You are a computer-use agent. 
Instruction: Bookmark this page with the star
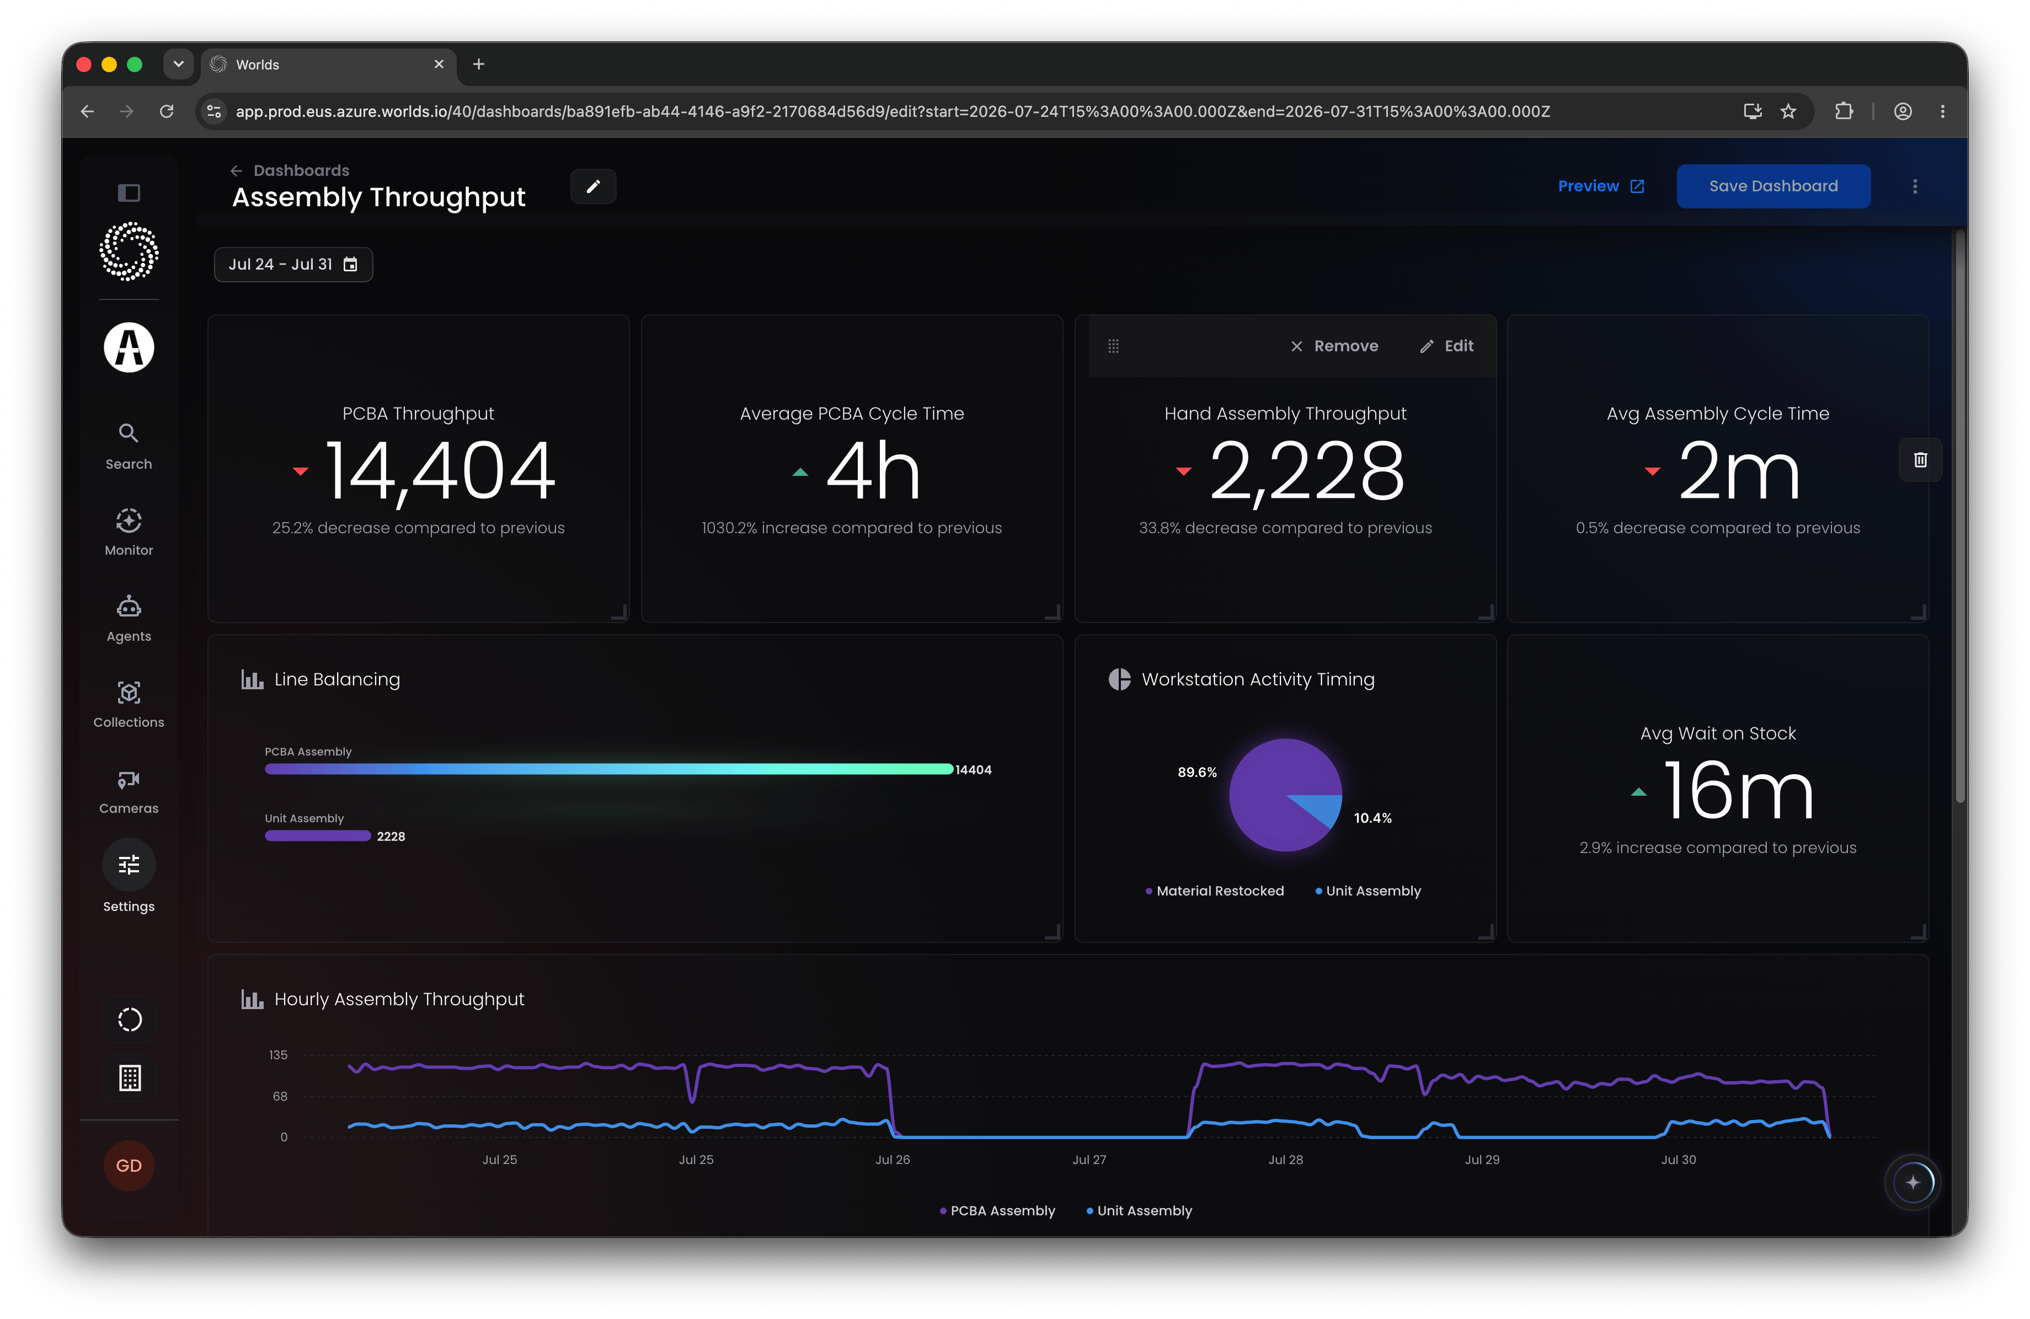click(x=1788, y=111)
